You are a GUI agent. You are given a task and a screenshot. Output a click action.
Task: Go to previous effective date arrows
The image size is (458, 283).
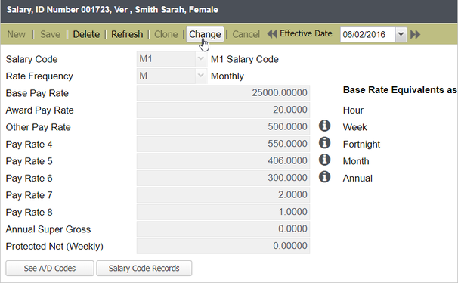click(272, 34)
